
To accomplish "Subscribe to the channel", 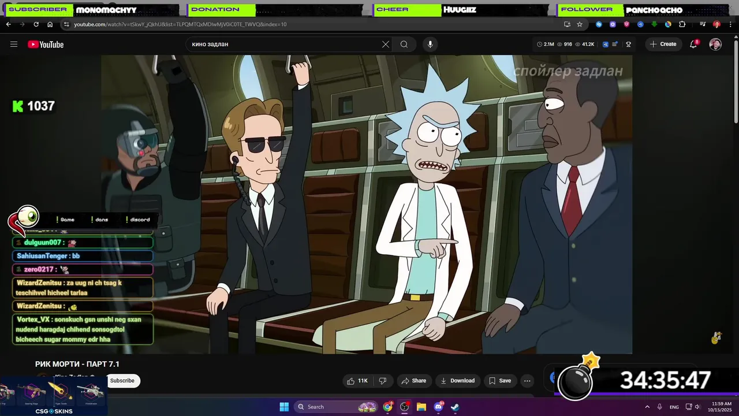I will pyautogui.click(x=122, y=381).
